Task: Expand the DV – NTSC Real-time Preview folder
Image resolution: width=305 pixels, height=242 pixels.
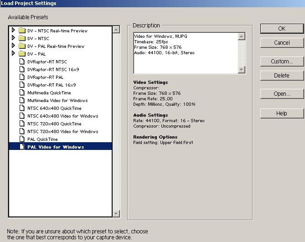Action: coord(13,30)
